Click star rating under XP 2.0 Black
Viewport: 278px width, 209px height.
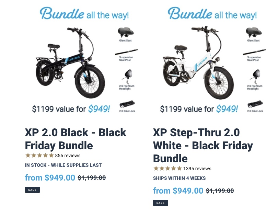[39, 155]
